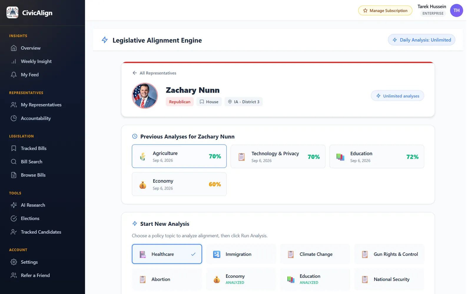
Task: Click Zachary Nunn's profile photo
Action: click(x=145, y=96)
